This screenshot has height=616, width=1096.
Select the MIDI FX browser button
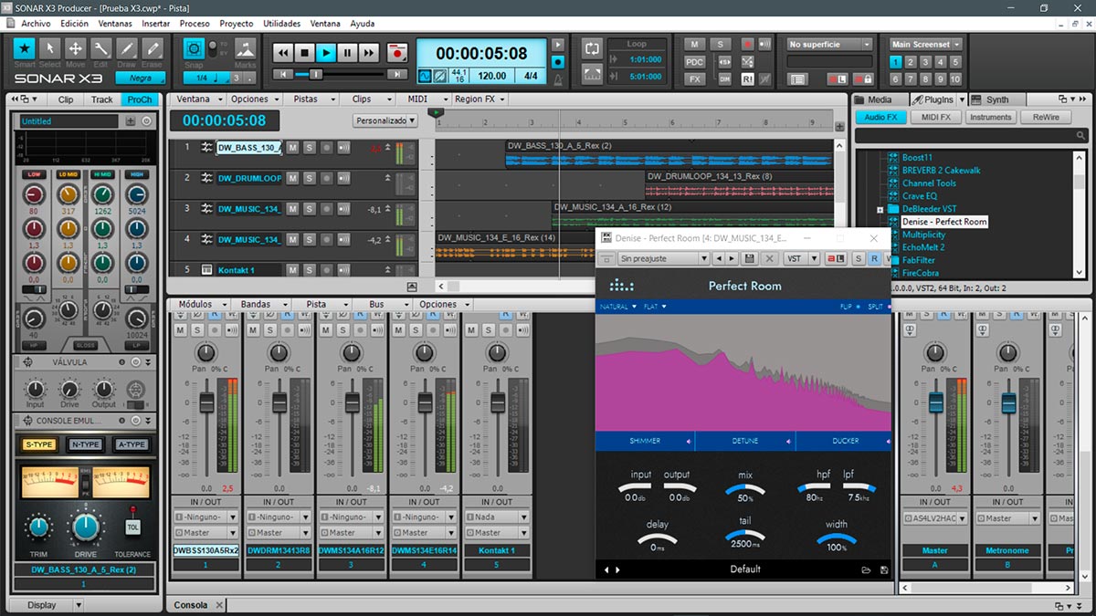pyautogui.click(x=936, y=117)
